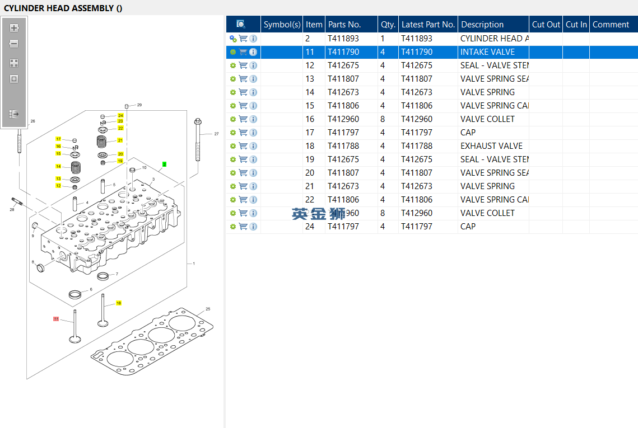Click green gear icon for item 17 CAP
Image resolution: width=638 pixels, height=428 pixels.
pos(233,133)
